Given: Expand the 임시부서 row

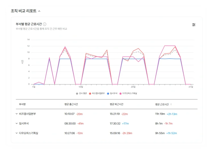Looking at the screenshot, I should (16, 123).
